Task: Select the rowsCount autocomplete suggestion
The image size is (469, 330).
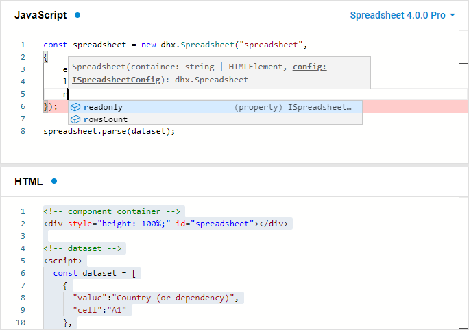Action: (x=215, y=119)
